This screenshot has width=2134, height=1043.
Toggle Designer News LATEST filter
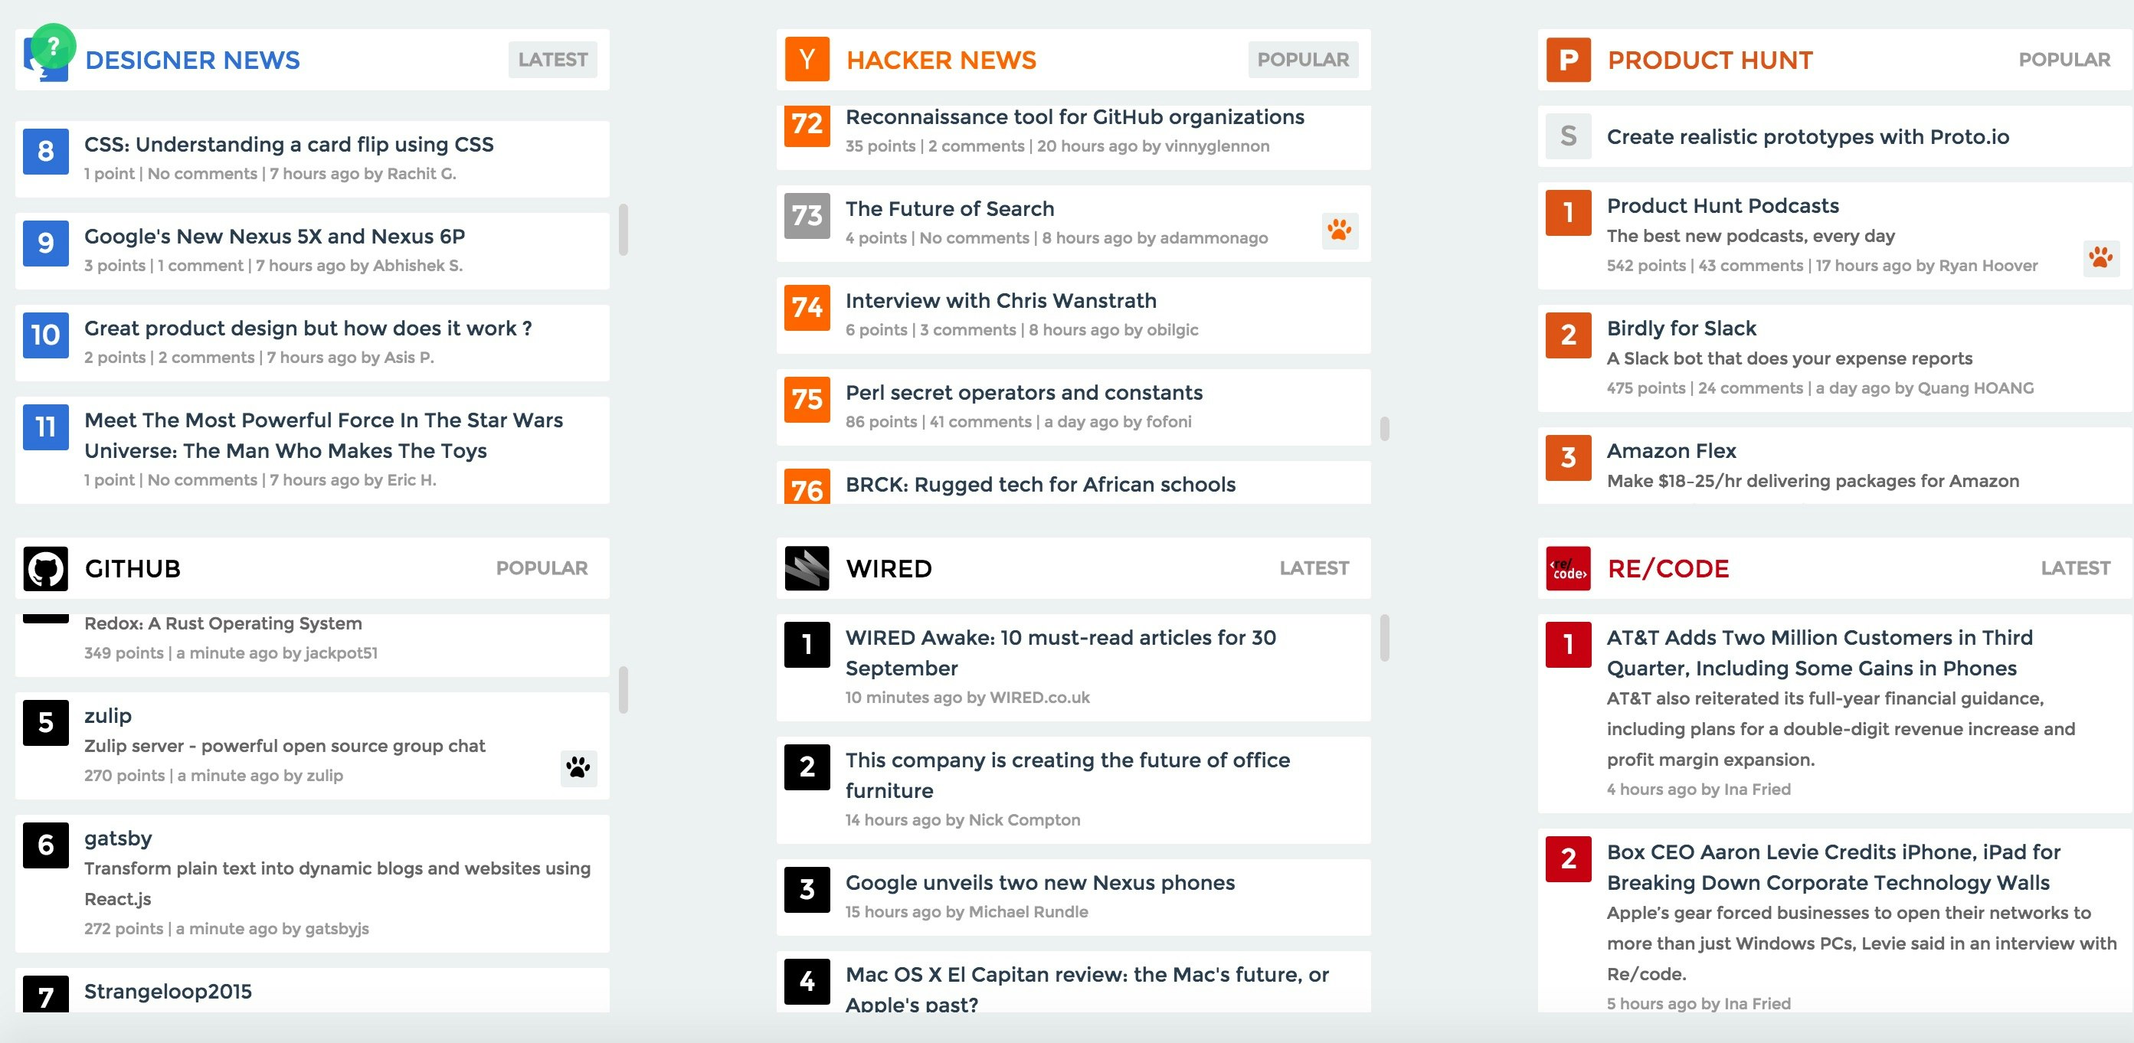[552, 60]
